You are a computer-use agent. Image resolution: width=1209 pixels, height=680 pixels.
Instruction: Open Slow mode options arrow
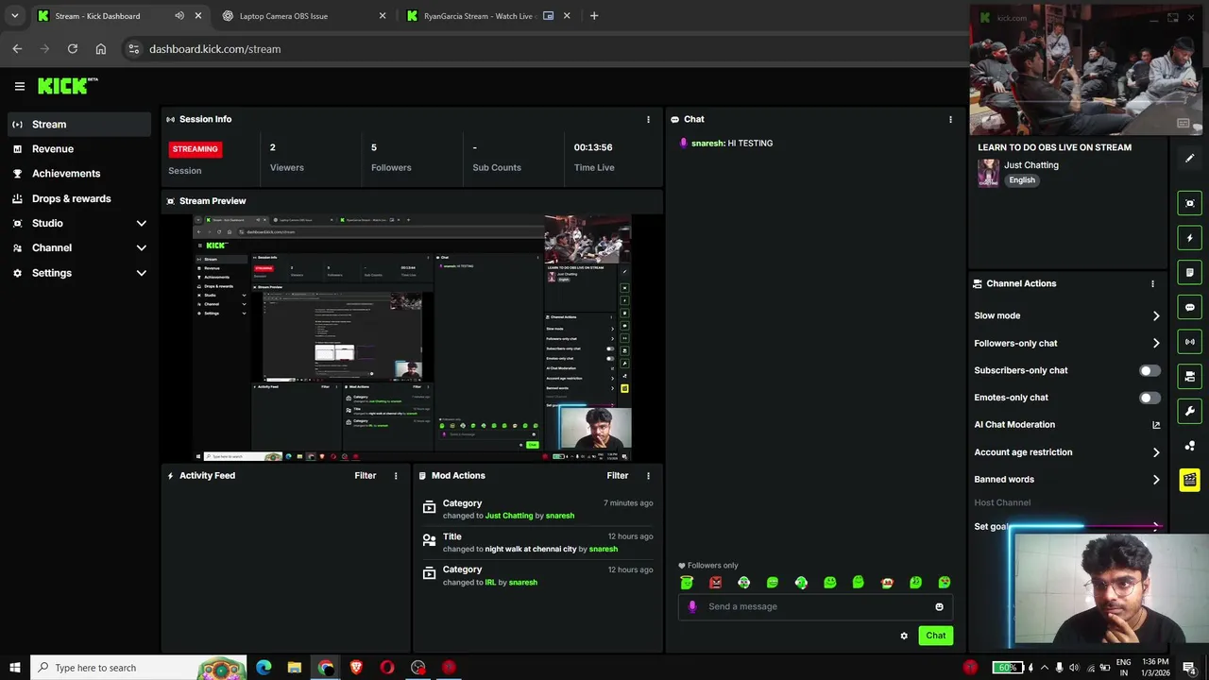[1156, 315]
